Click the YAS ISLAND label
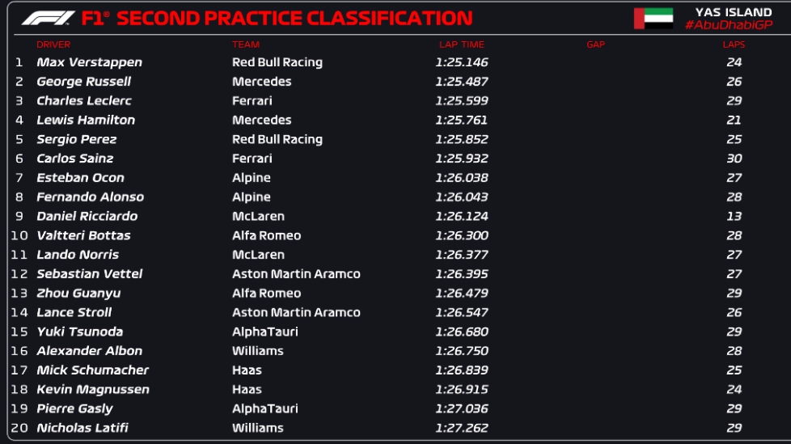This screenshot has width=791, height=444. point(734,12)
